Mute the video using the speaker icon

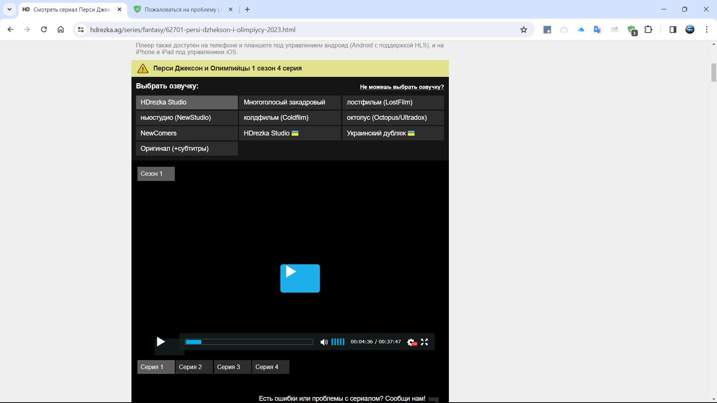pos(324,342)
